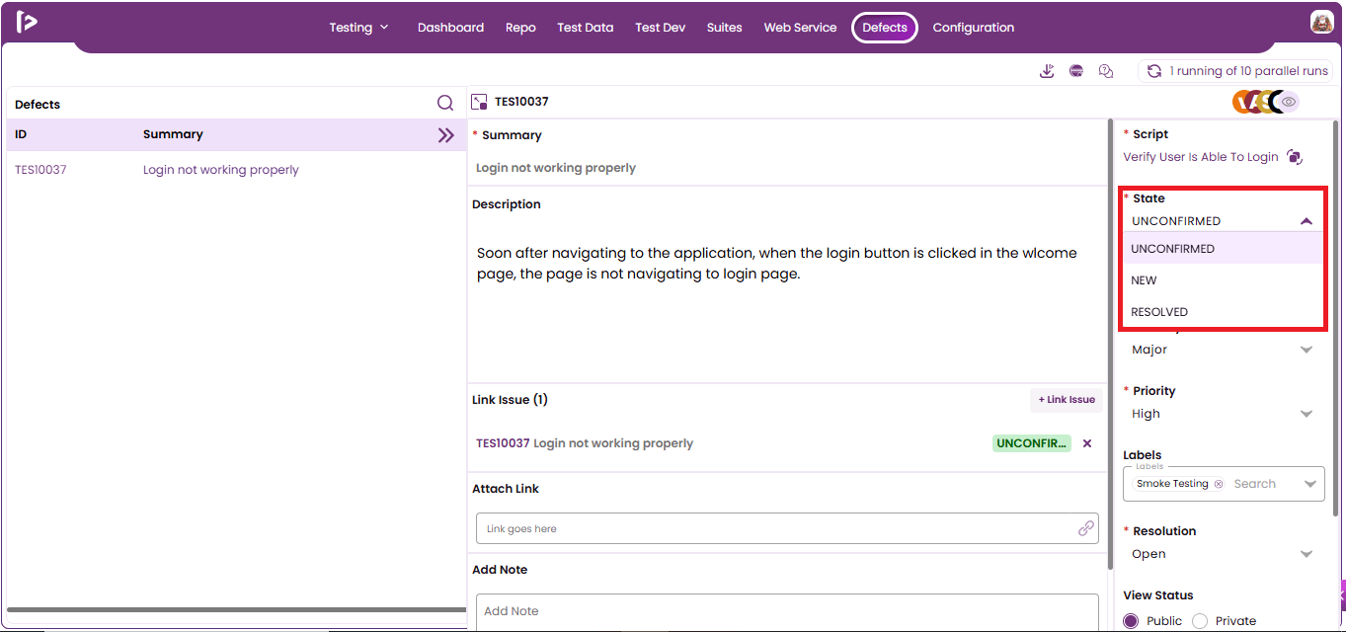The height and width of the screenshot is (632, 1346).
Task: Click the + Link Issue button
Action: coord(1067,400)
